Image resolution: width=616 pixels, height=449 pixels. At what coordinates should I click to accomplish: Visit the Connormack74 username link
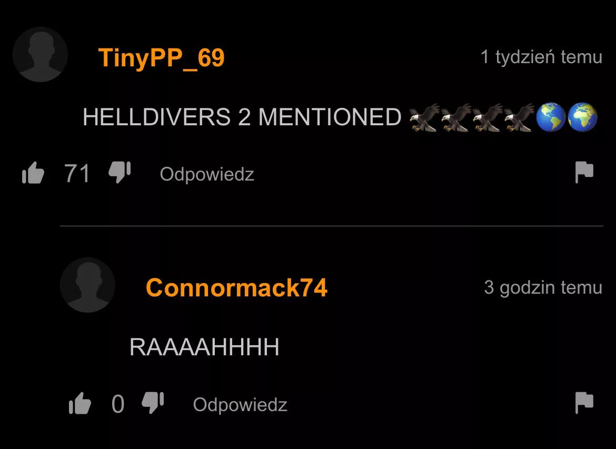tap(236, 287)
